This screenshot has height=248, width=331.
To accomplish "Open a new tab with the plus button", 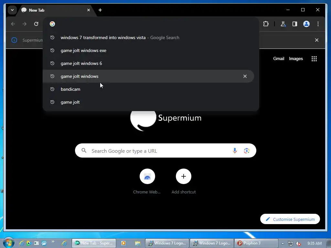I will [100, 10].
